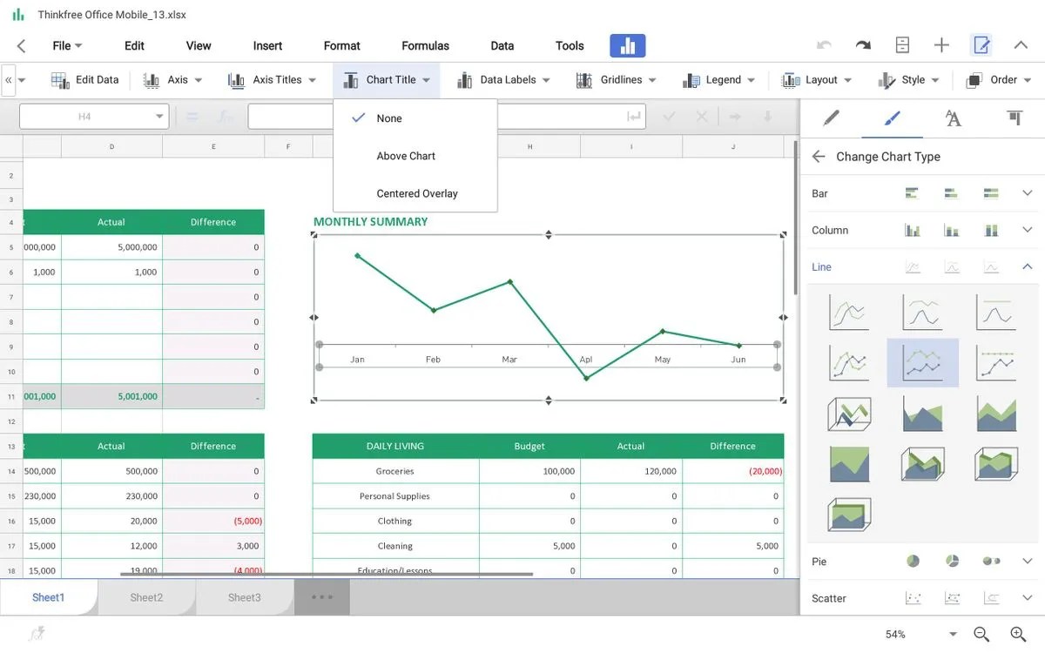Image resolution: width=1045 pixels, height=653 pixels.
Task: Select the brush styling tab icon
Action: point(892,118)
